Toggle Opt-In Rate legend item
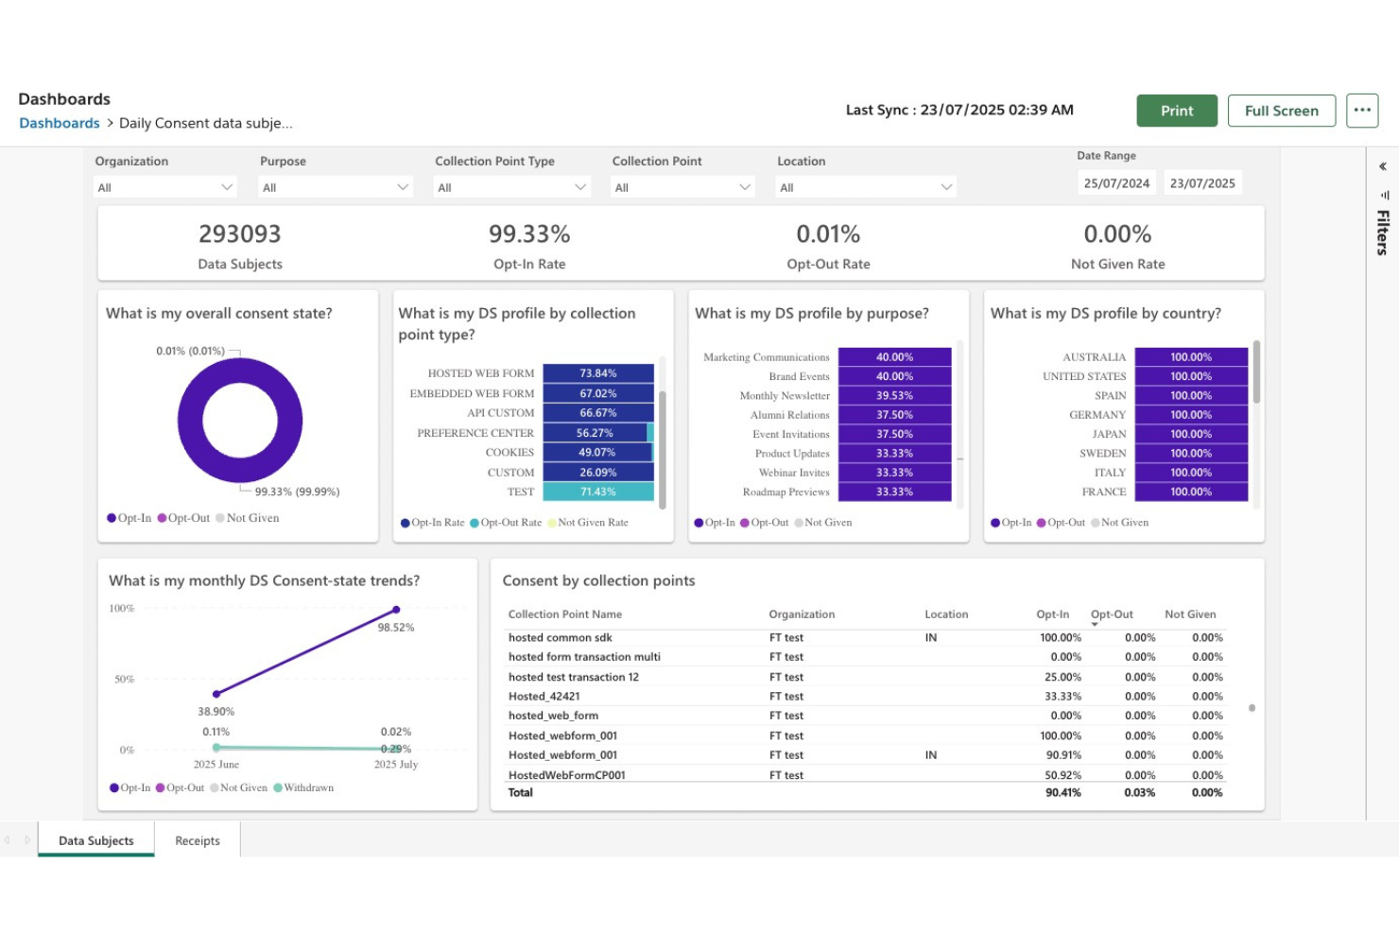 pyautogui.click(x=433, y=523)
